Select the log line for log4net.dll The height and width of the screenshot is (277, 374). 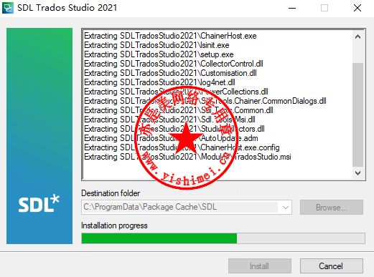click(159, 82)
